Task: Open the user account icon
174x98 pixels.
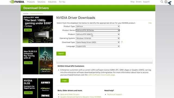Action: pos(166,2)
